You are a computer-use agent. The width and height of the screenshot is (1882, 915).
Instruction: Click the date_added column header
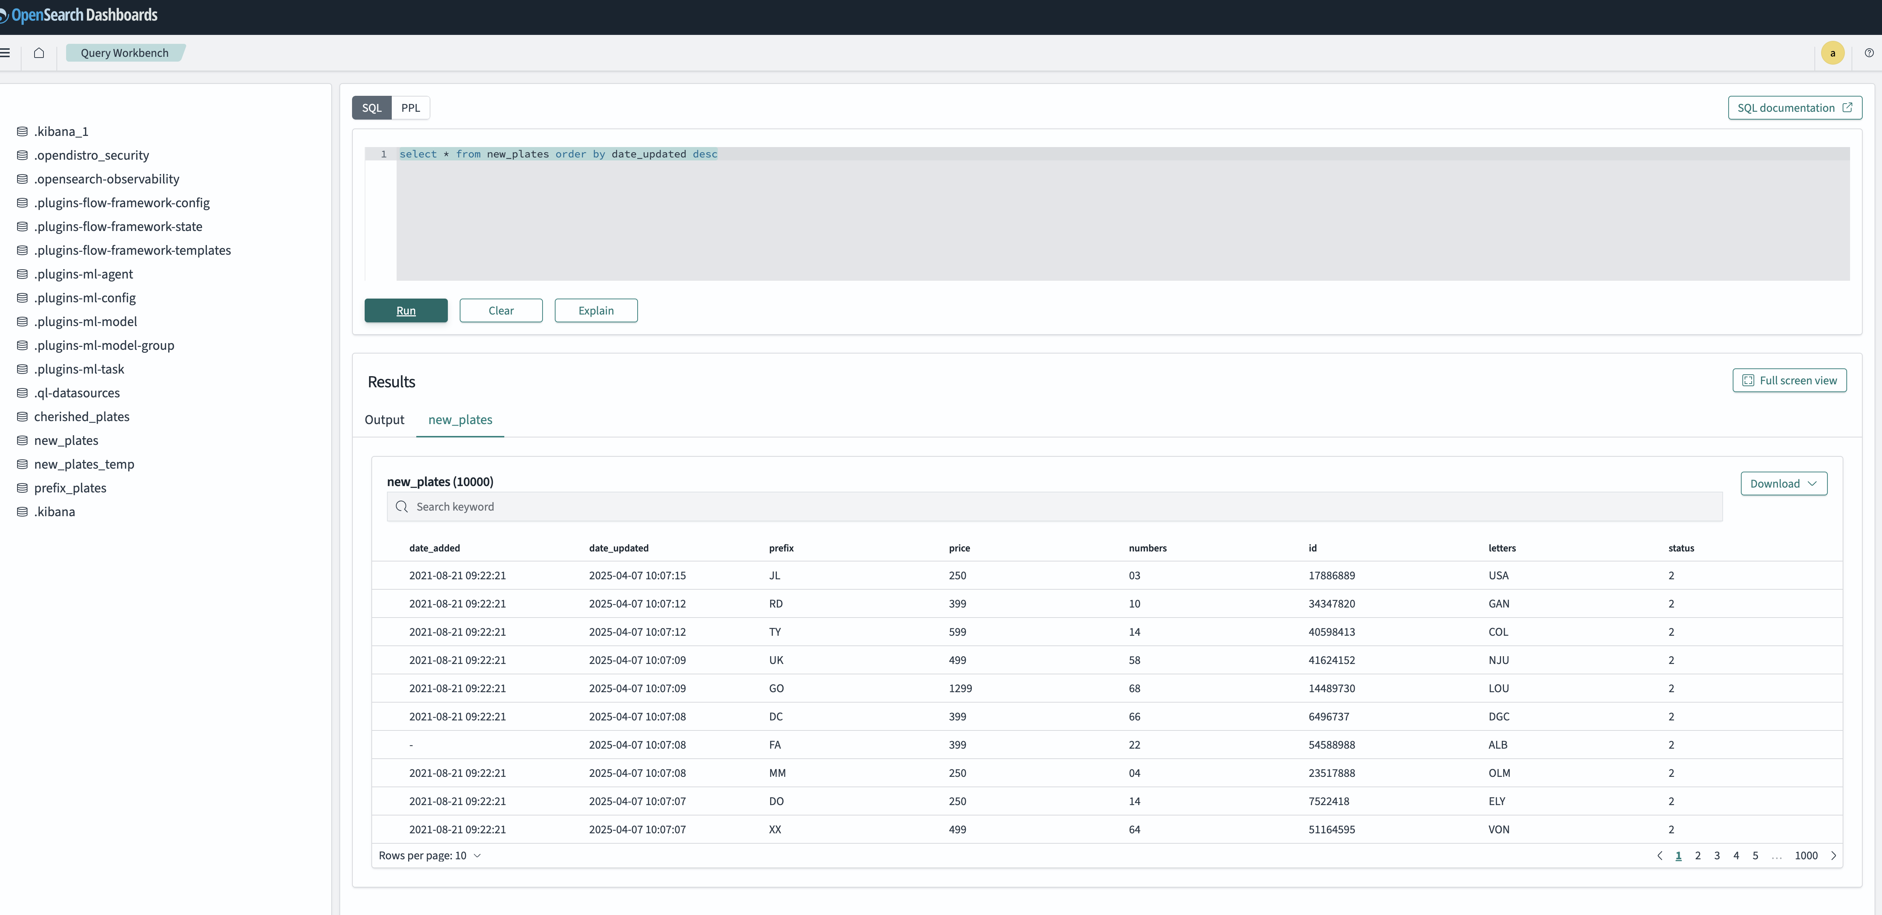click(435, 548)
